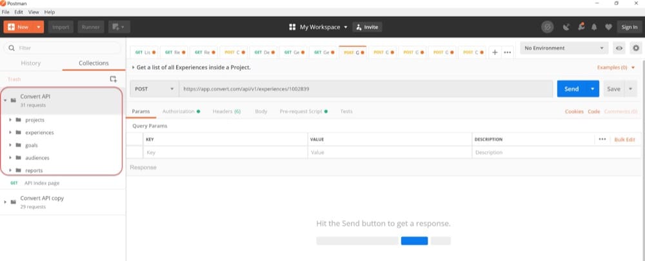Viewport: 645px width, 261px height.
Task: Click the Runner button
Action: (91, 27)
